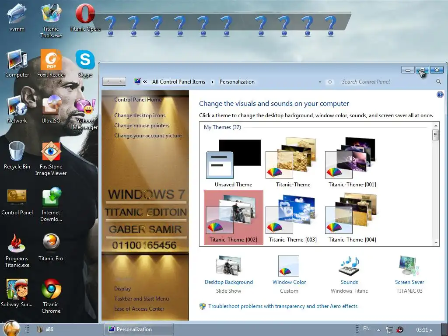
Task: Open Troubleshoot transparency and Aero effects link
Action: point(283,306)
